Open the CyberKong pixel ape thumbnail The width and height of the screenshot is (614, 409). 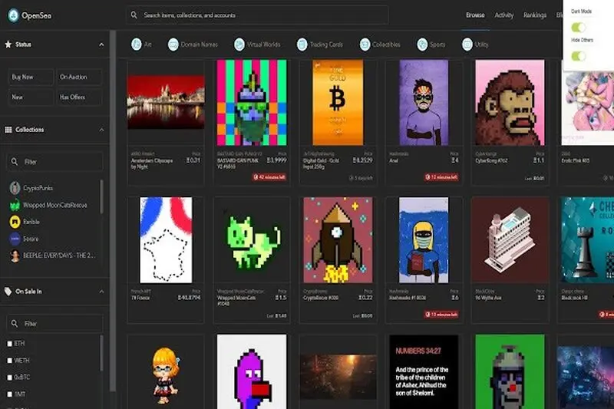(510, 103)
